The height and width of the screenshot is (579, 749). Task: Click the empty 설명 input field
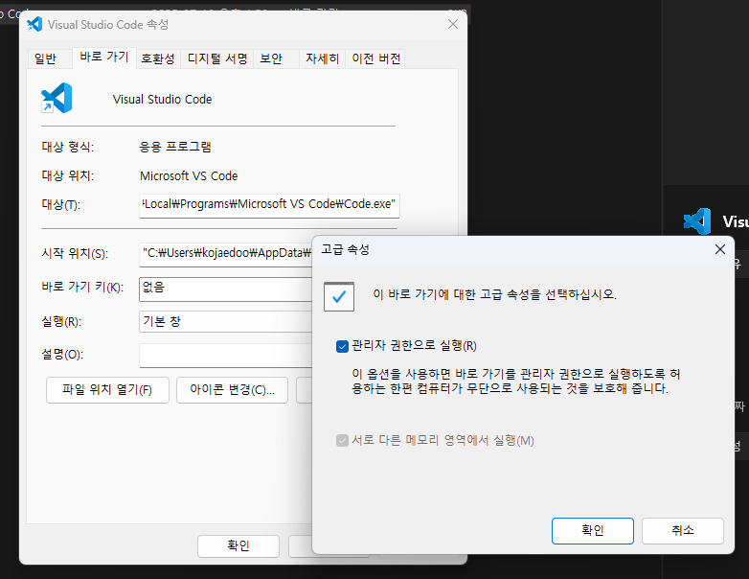coord(225,356)
